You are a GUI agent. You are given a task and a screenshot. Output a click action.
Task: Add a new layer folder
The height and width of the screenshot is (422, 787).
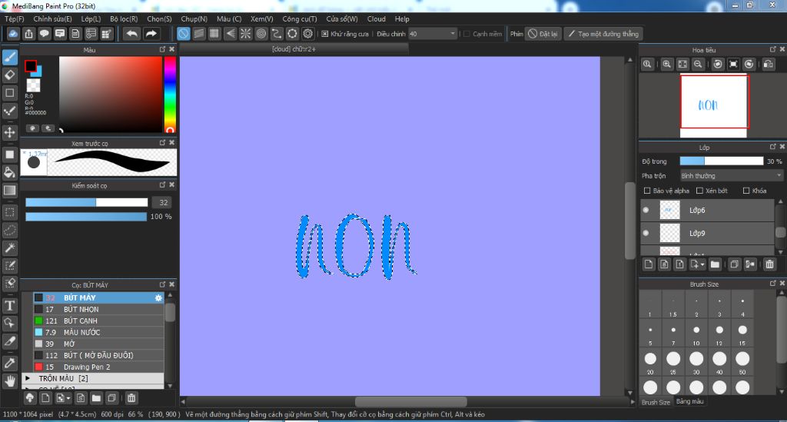click(715, 264)
